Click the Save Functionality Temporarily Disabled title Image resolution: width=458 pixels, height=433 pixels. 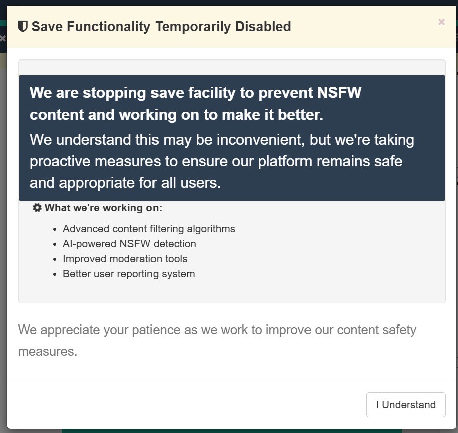161,27
